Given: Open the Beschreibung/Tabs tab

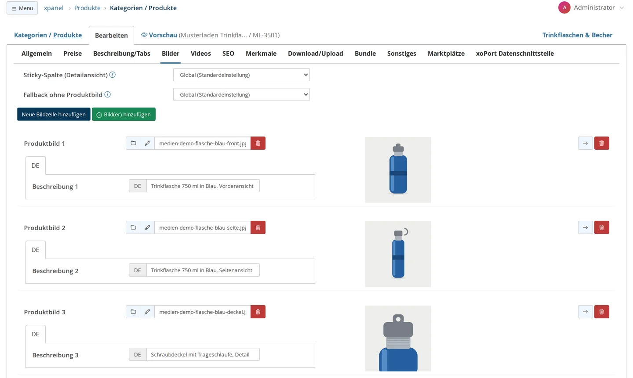Looking at the screenshot, I should pos(122,54).
